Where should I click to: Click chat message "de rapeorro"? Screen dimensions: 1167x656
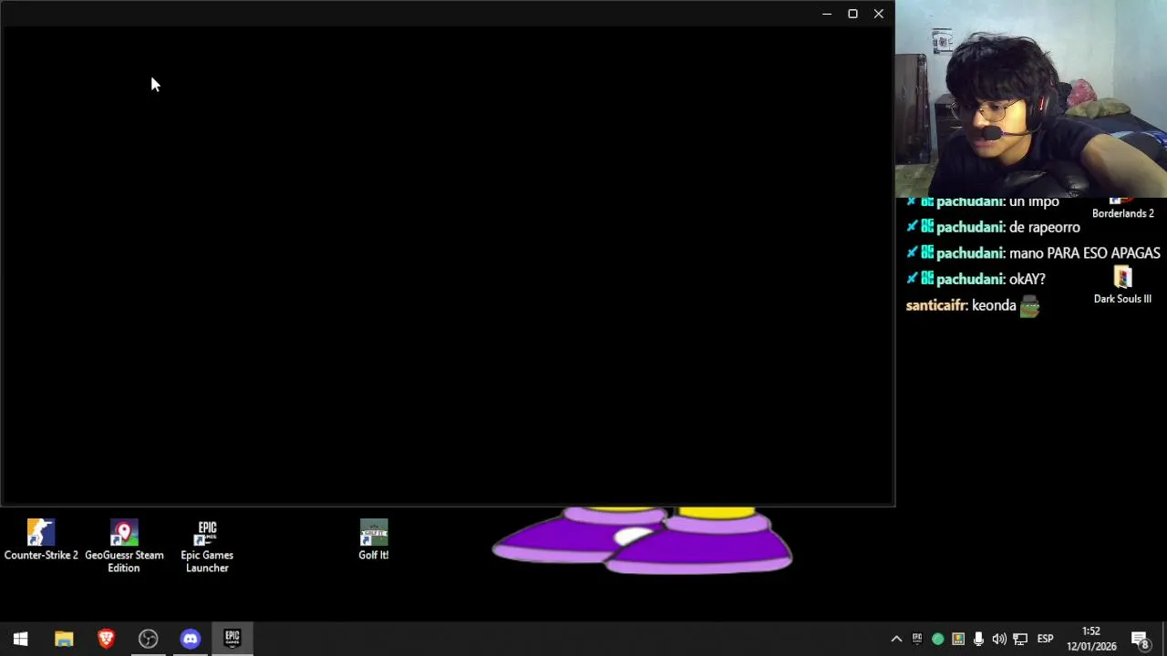pyautogui.click(x=1044, y=228)
